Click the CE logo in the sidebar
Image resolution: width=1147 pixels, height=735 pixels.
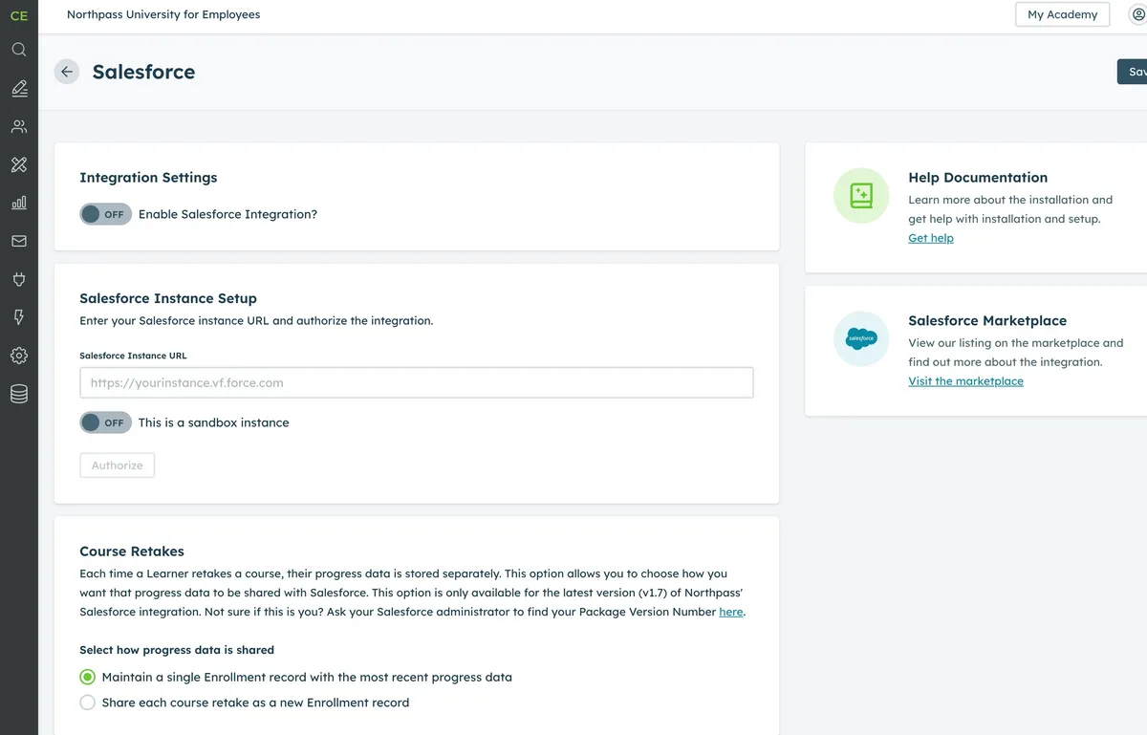(x=18, y=15)
